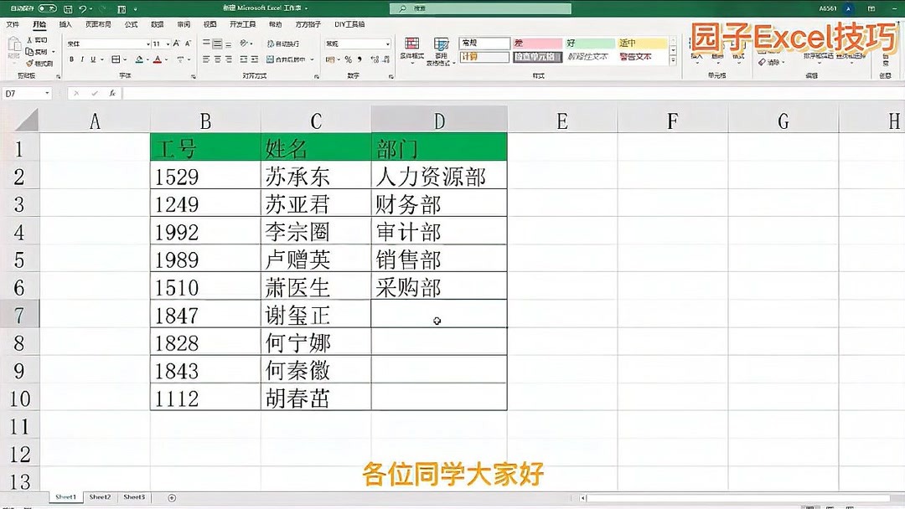Expand the number format (常规) dropdown

pos(387,44)
